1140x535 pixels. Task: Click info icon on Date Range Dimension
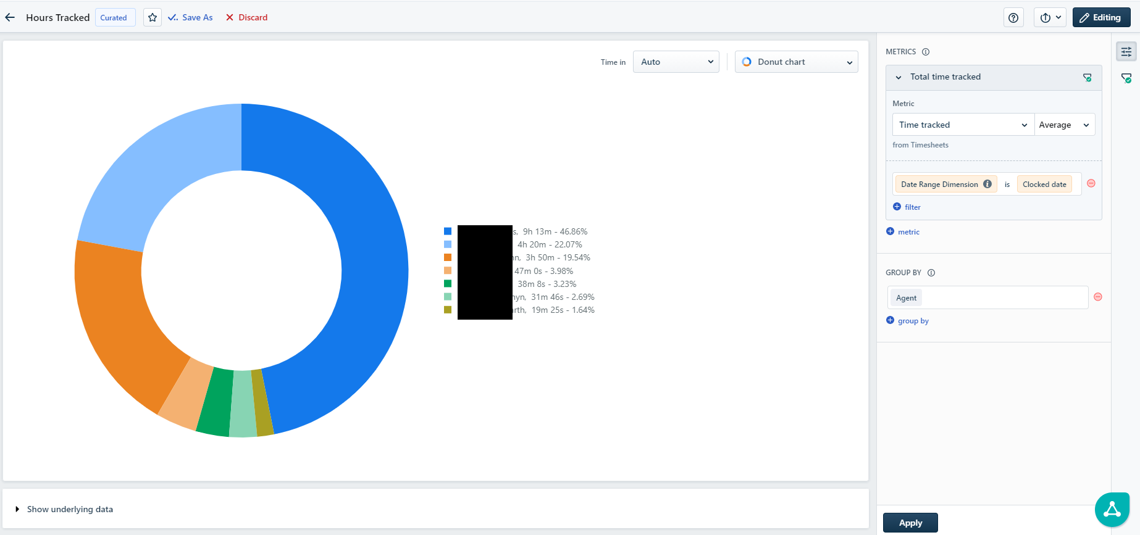coord(987,184)
